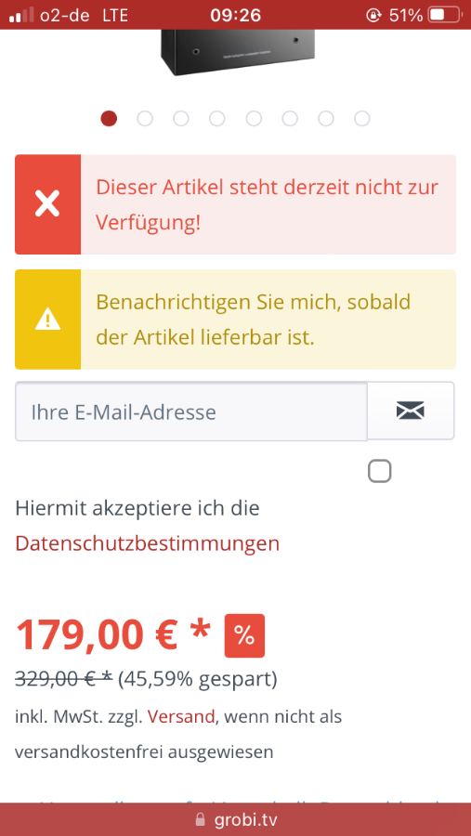This screenshot has height=836, width=471.
Task: Open the Datenschutzbestimmungen link
Action: 147,543
